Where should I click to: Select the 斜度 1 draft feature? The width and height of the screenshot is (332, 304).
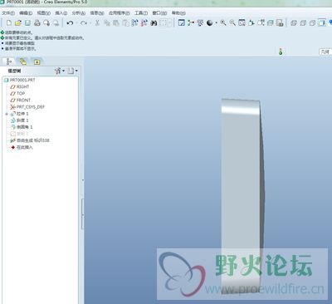(x=19, y=120)
